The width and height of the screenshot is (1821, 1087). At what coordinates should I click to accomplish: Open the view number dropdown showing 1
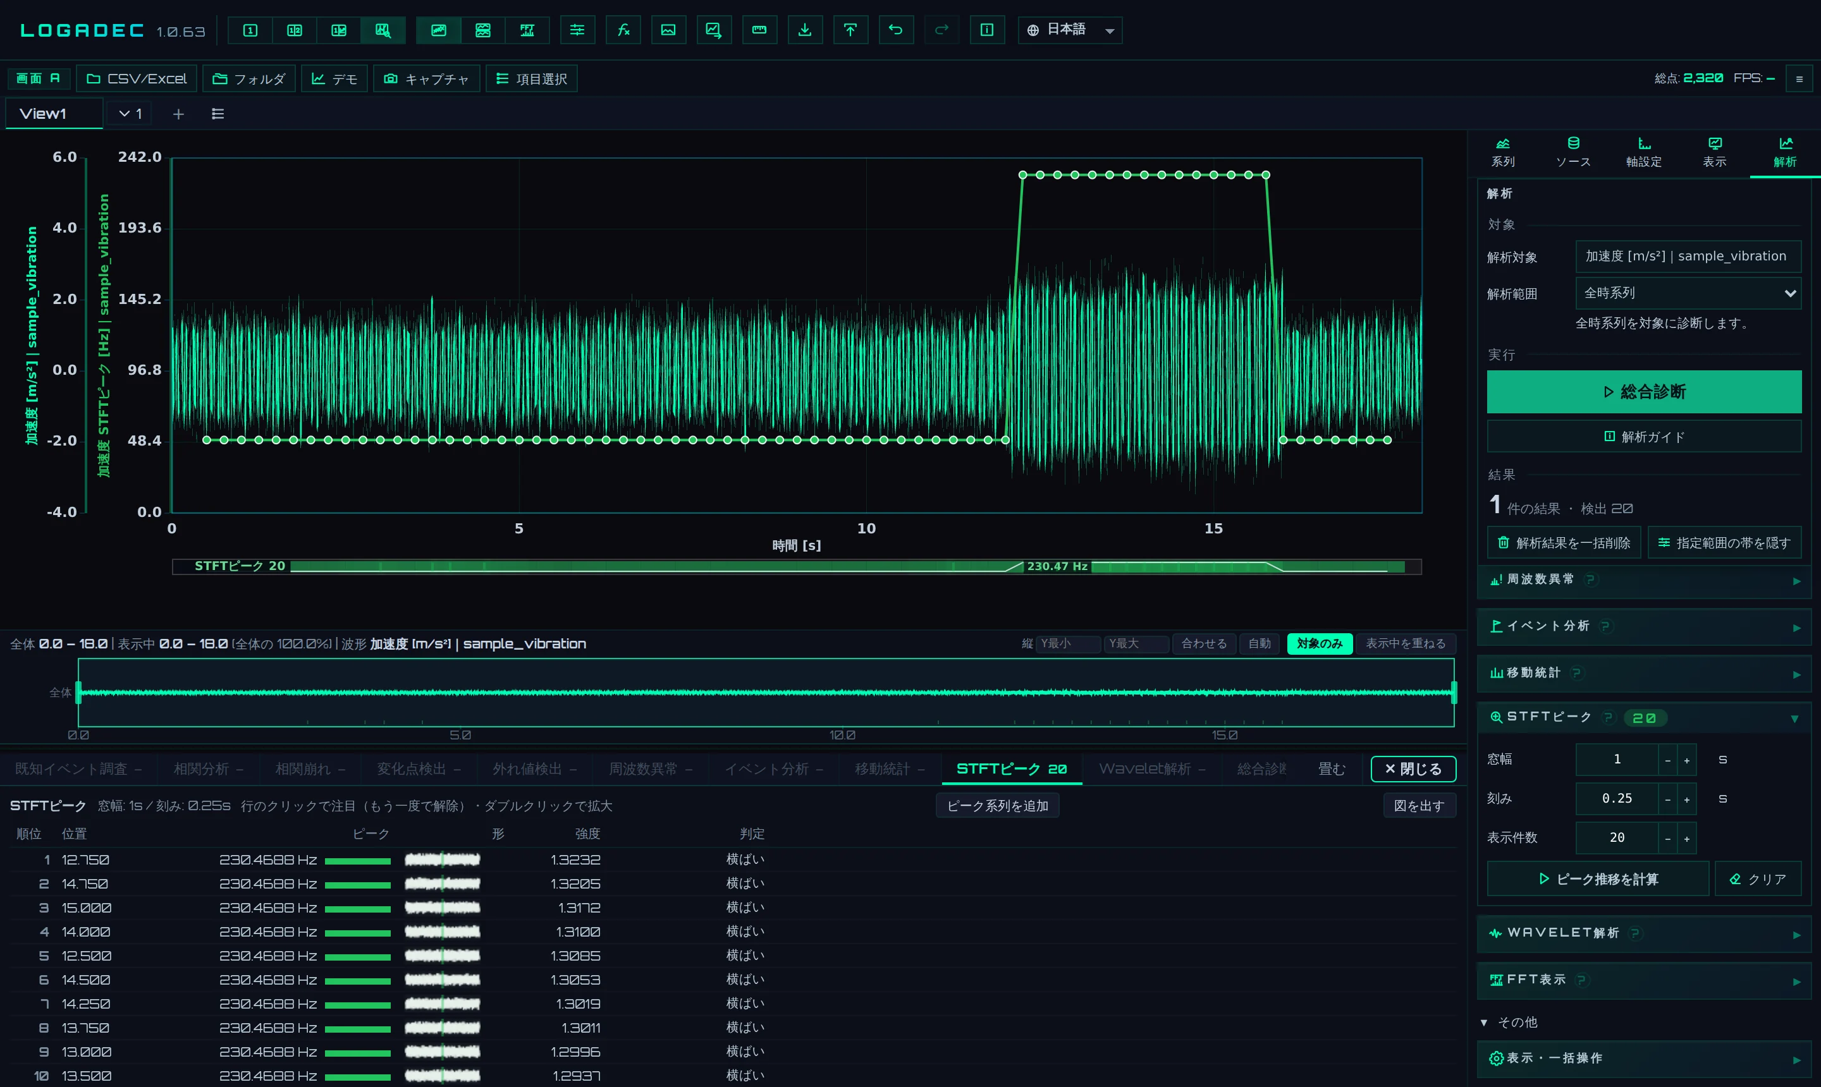pyautogui.click(x=130, y=114)
